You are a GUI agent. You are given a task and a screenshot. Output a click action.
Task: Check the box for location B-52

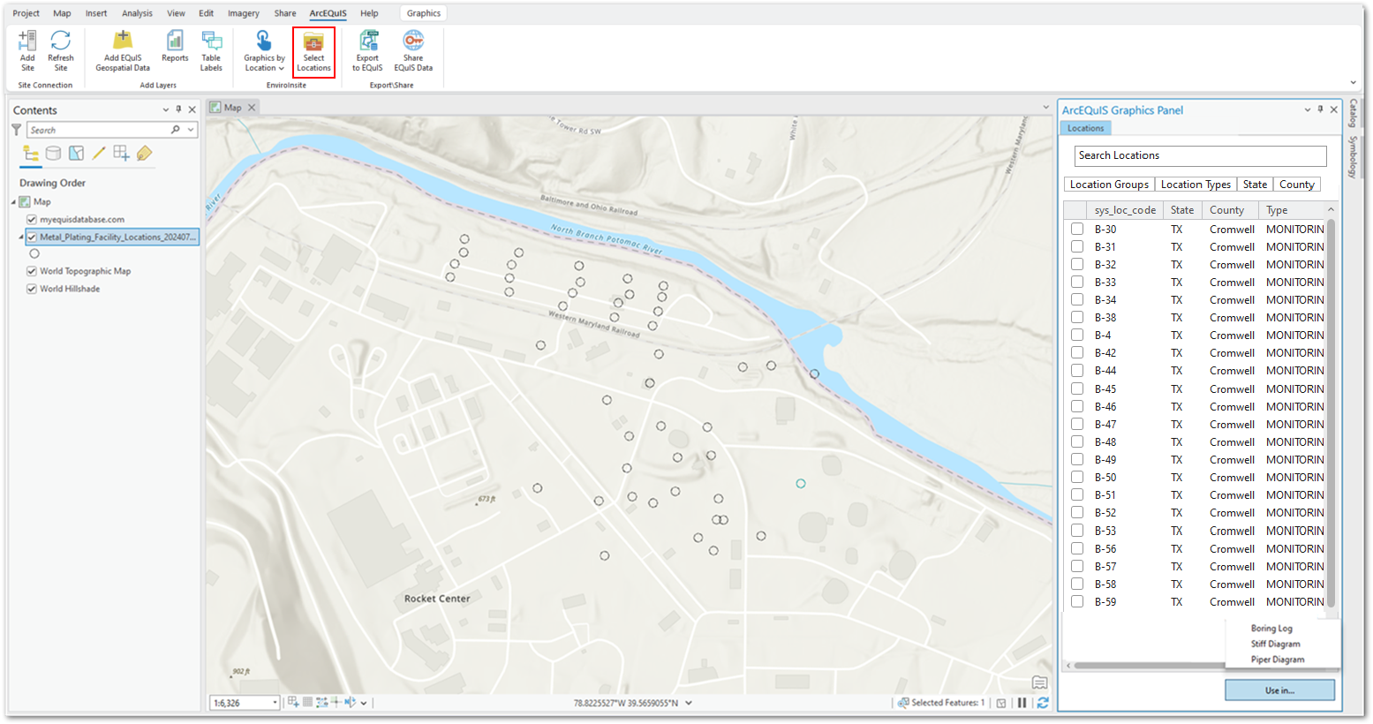click(1077, 512)
